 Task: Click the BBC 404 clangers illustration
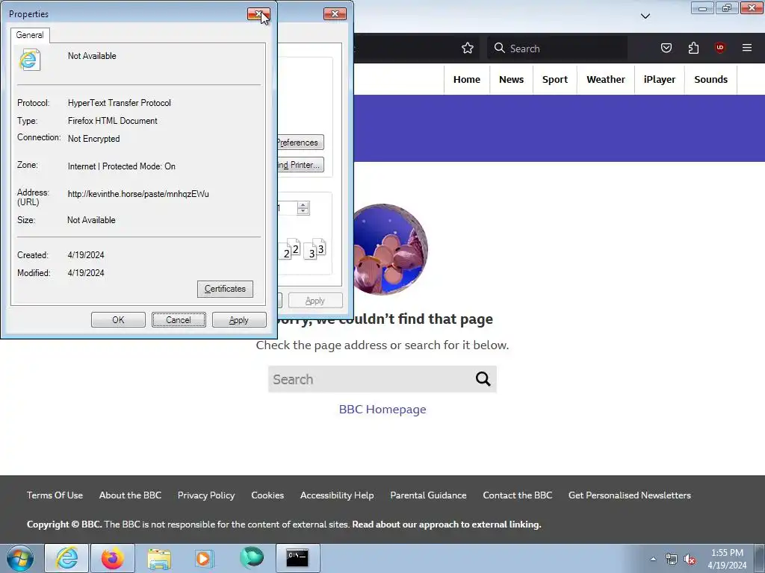[x=390, y=249]
